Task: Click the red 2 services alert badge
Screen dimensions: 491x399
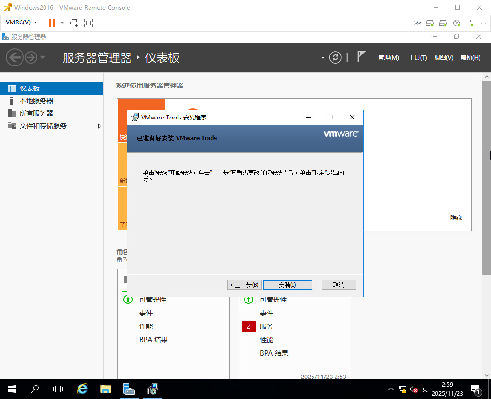Action: [x=249, y=326]
